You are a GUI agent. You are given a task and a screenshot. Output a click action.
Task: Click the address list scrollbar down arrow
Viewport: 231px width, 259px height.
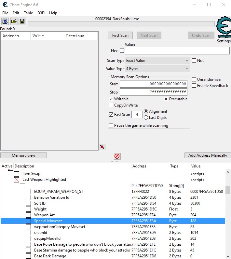click(x=228, y=256)
